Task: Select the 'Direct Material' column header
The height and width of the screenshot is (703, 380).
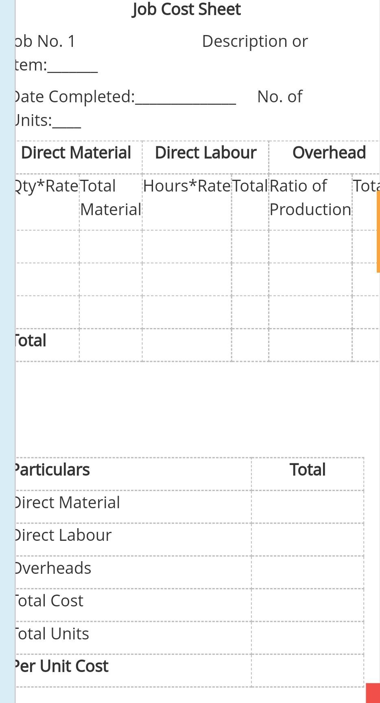Action: click(x=76, y=152)
